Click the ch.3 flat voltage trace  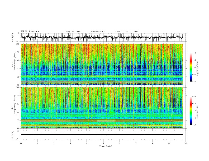pyautogui.click(x=102, y=135)
